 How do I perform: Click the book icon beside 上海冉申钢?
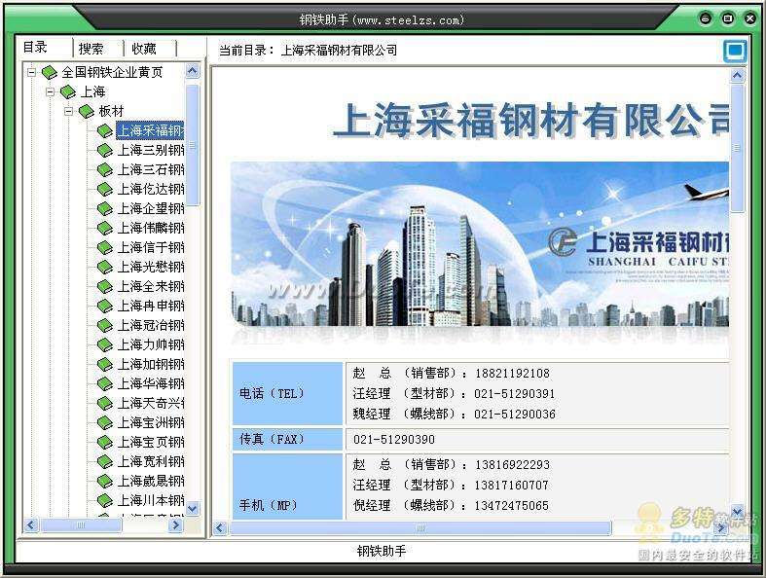point(105,307)
